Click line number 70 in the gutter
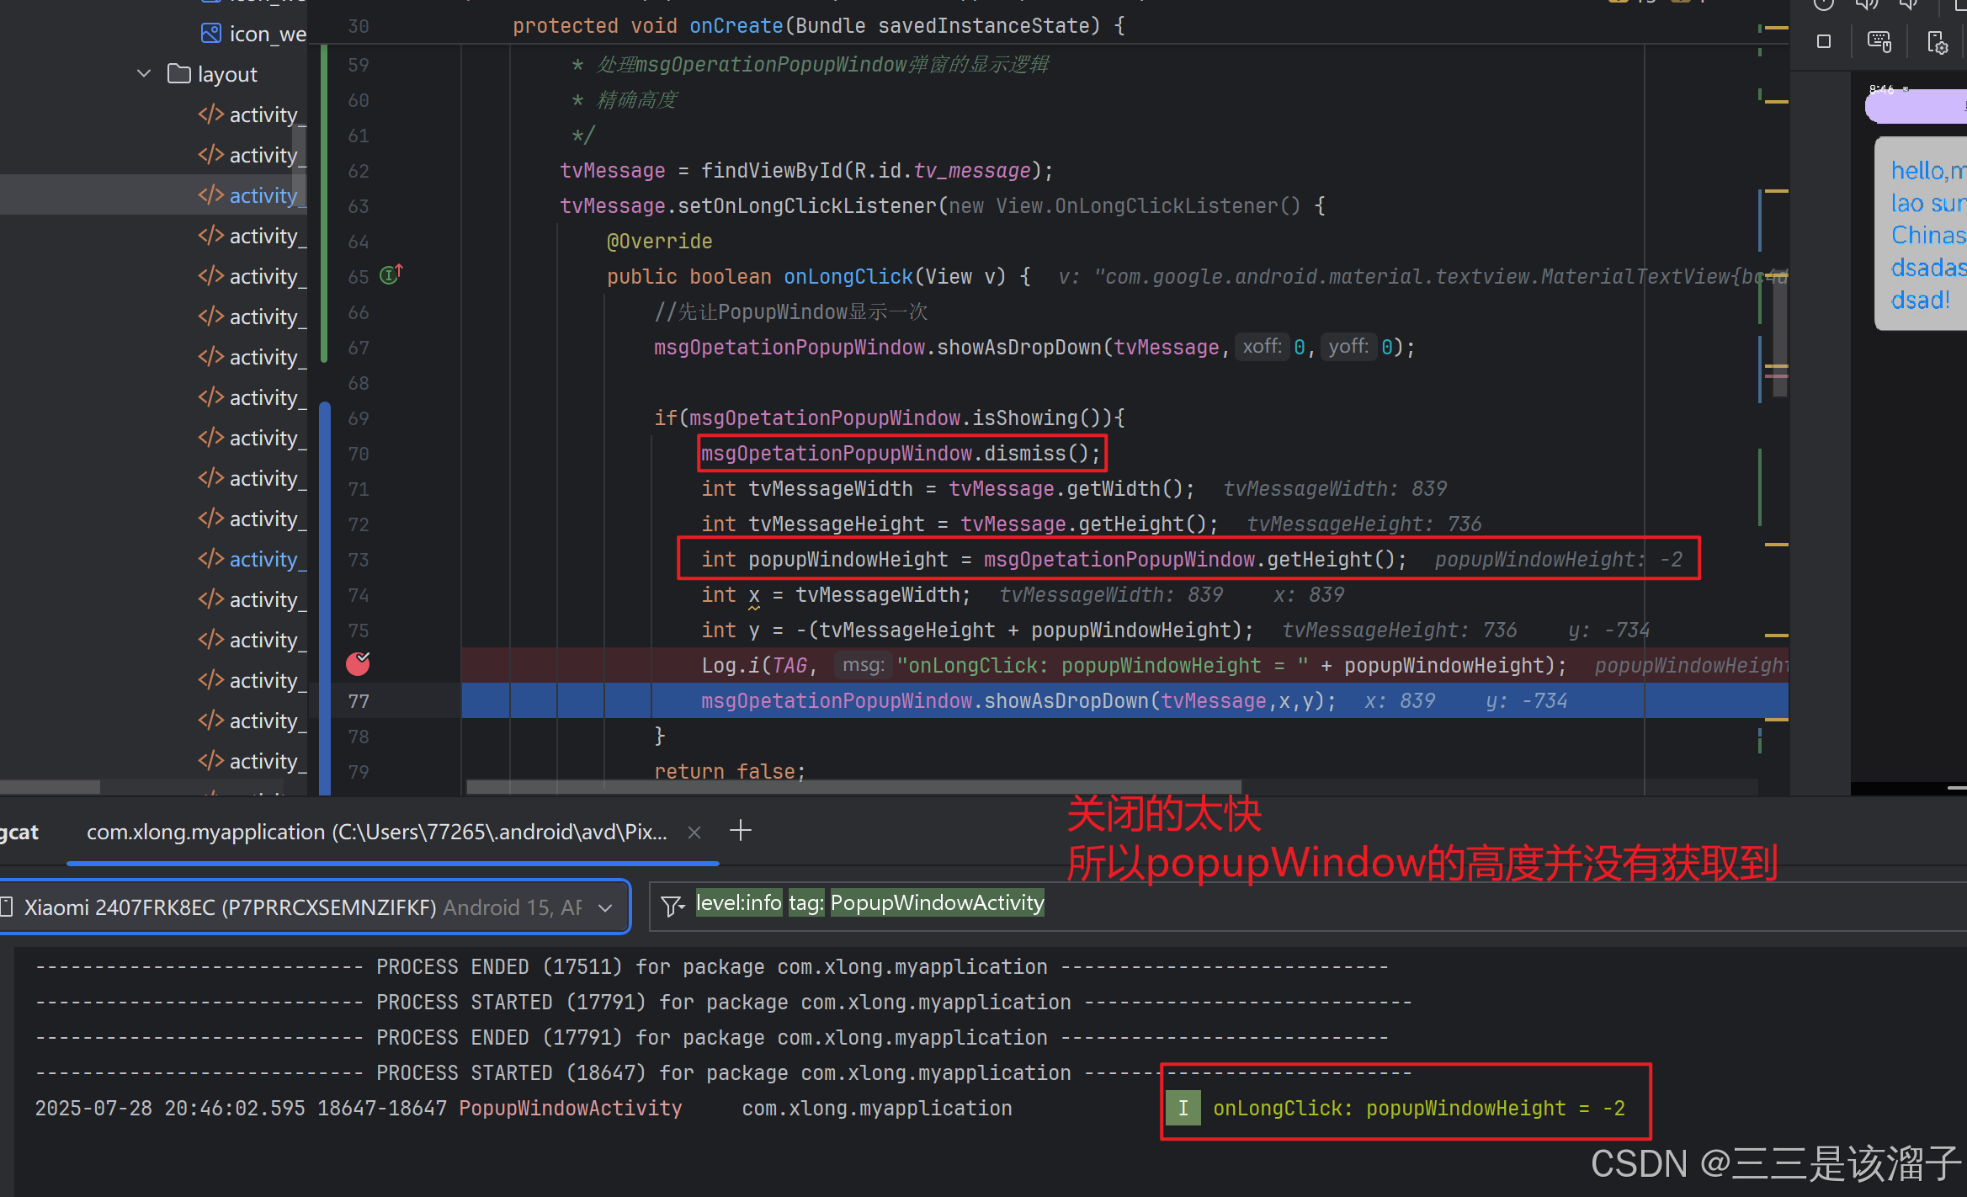 [x=359, y=454]
